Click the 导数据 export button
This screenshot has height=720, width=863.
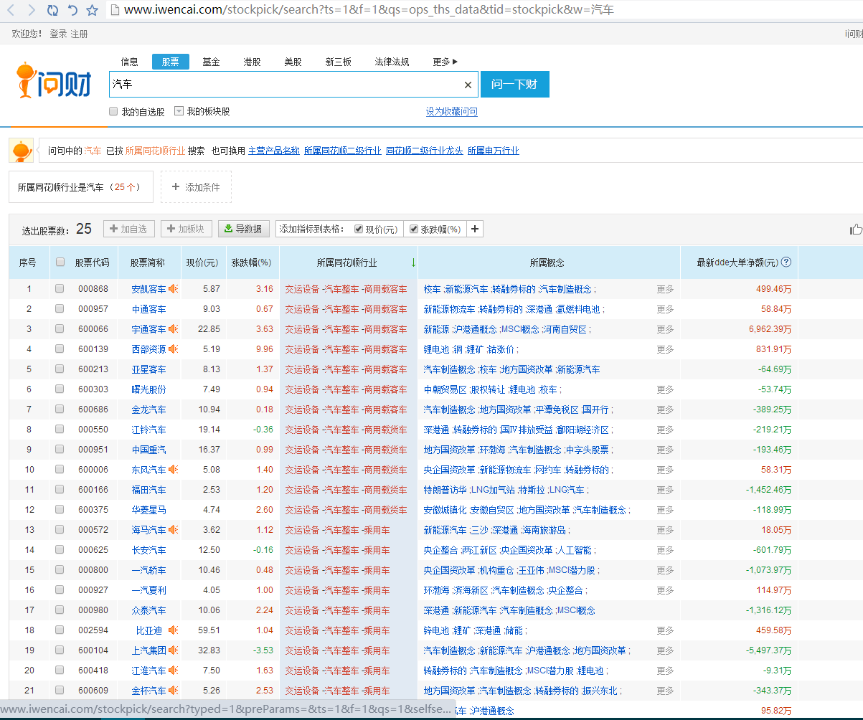[244, 229]
